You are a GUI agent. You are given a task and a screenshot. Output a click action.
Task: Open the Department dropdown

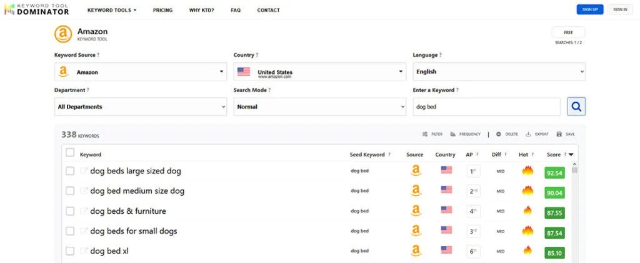pyautogui.click(x=141, y=107)
